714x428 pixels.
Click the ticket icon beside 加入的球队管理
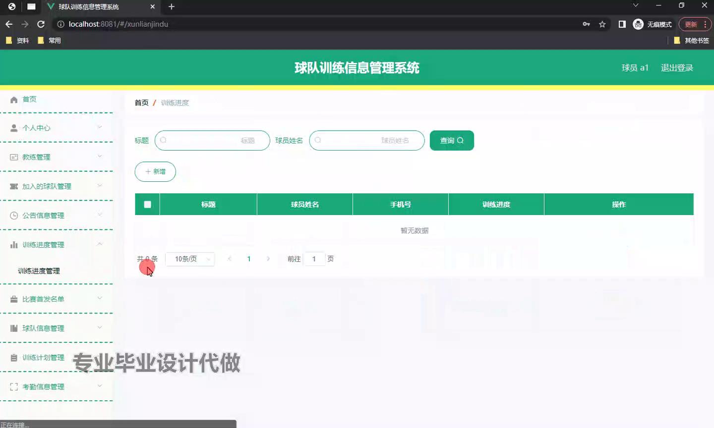[x=14, y=186]
